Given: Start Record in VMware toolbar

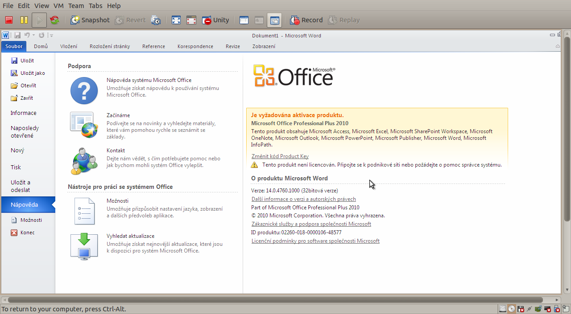Looking at the screenshot, I should 306,20.
